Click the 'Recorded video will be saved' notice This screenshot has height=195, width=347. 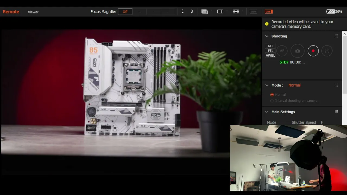click(x=302, y=24)
